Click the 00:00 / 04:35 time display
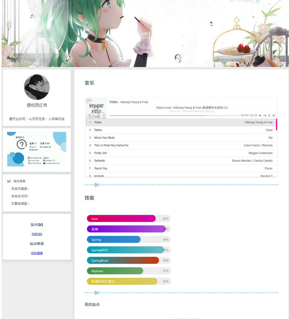Viewport: 289px width, 319px height. click(x=249, y=115)
